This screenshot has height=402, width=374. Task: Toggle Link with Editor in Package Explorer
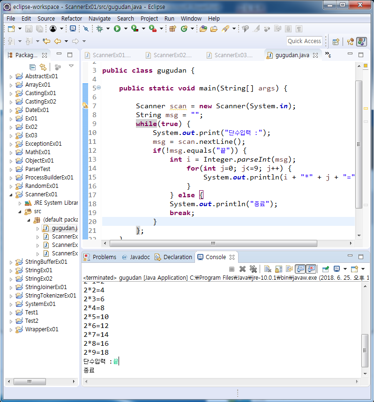(x=43, y=67)
